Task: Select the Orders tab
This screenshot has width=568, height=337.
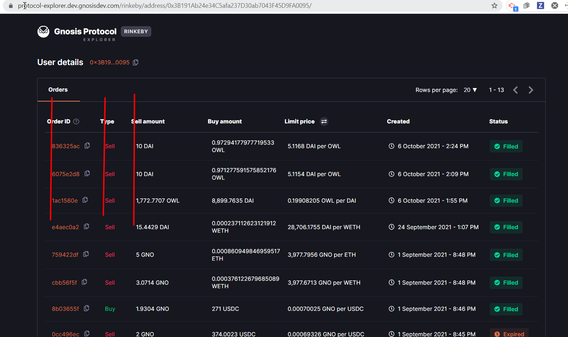Action: 58,89
